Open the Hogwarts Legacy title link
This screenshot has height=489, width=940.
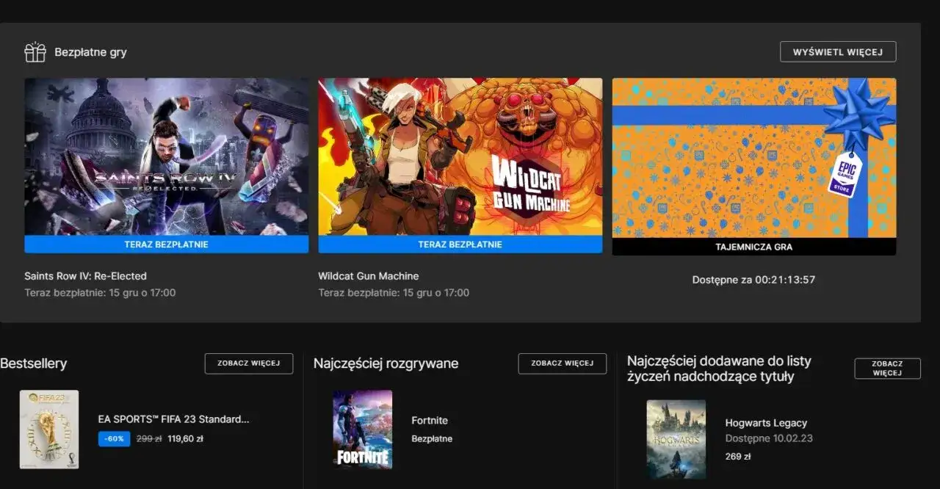pos(765,422)
